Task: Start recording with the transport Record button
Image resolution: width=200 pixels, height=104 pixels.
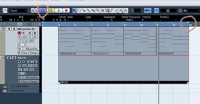Action: (66, 11)
